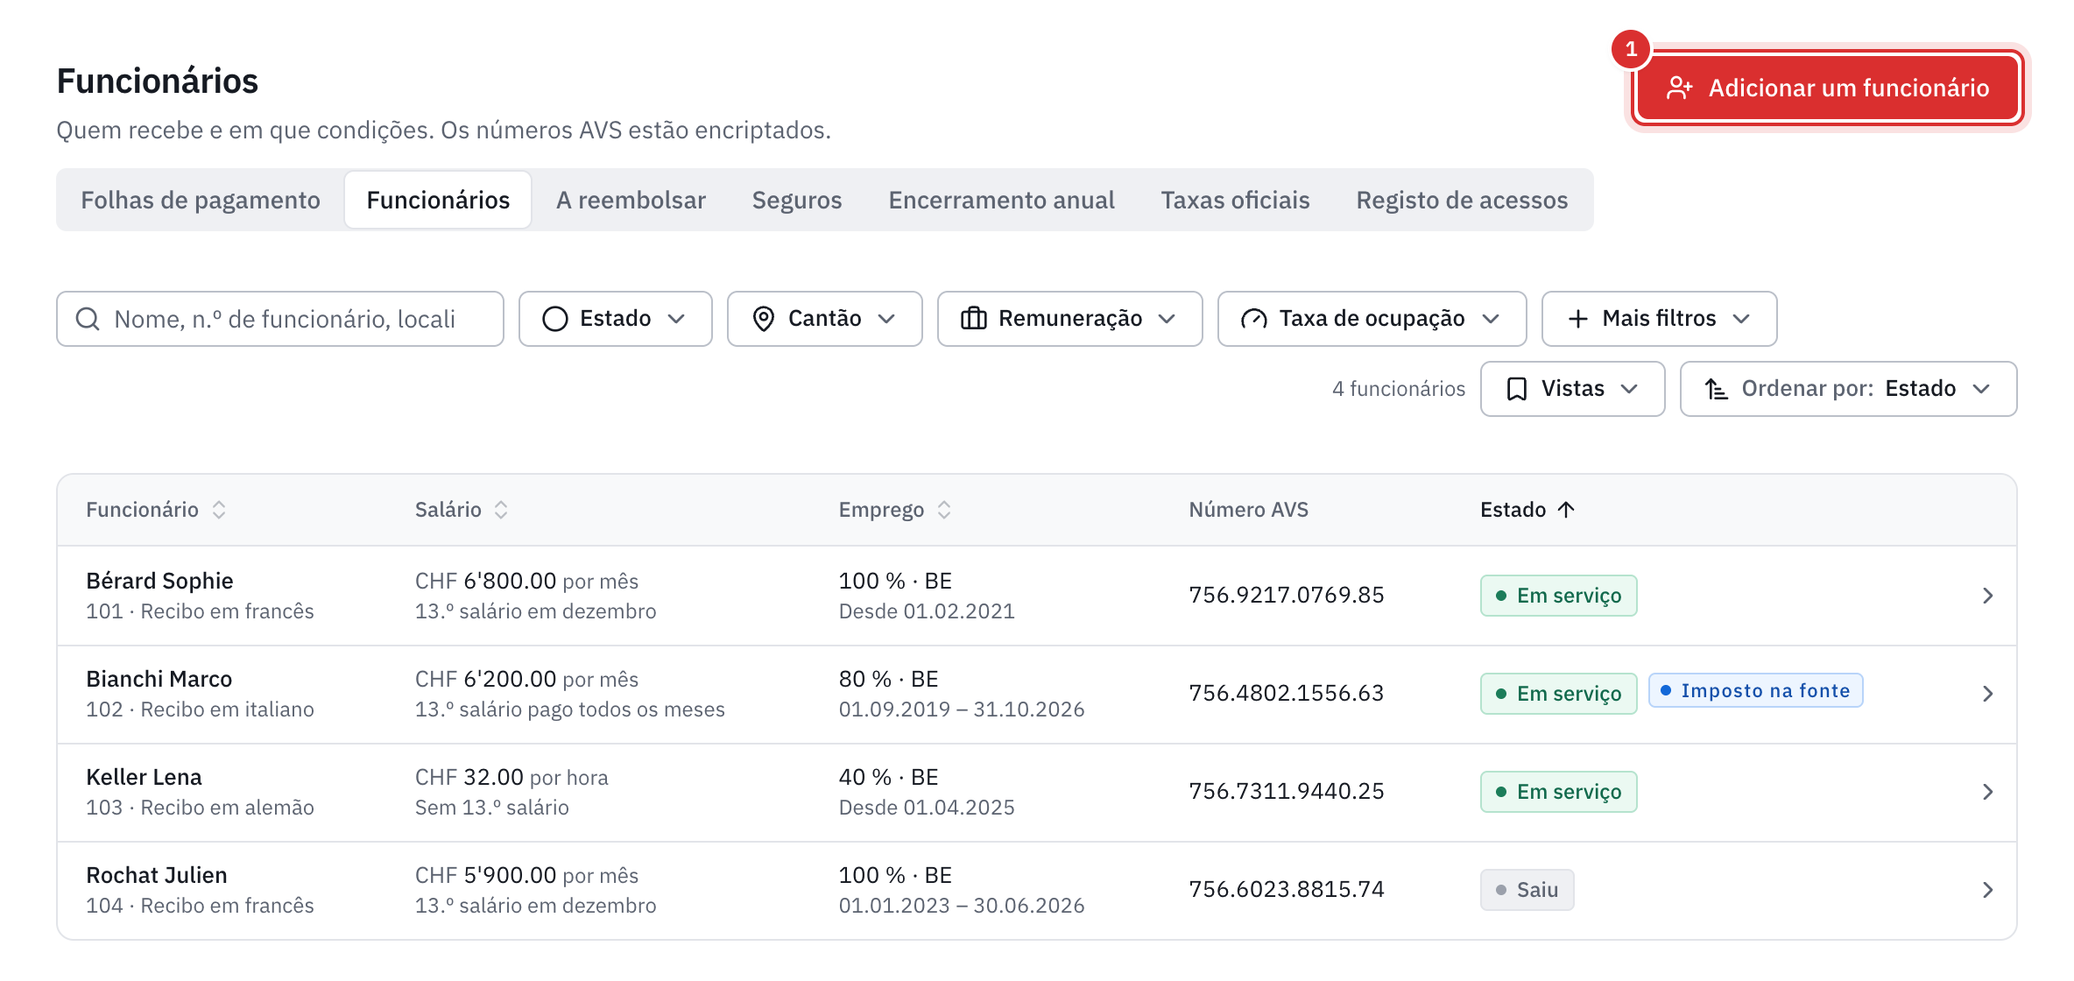Click salary CHF 6'200.00 por mês
The width and height of the screenshot is (2074, 981).
click(x=526, y=679)
